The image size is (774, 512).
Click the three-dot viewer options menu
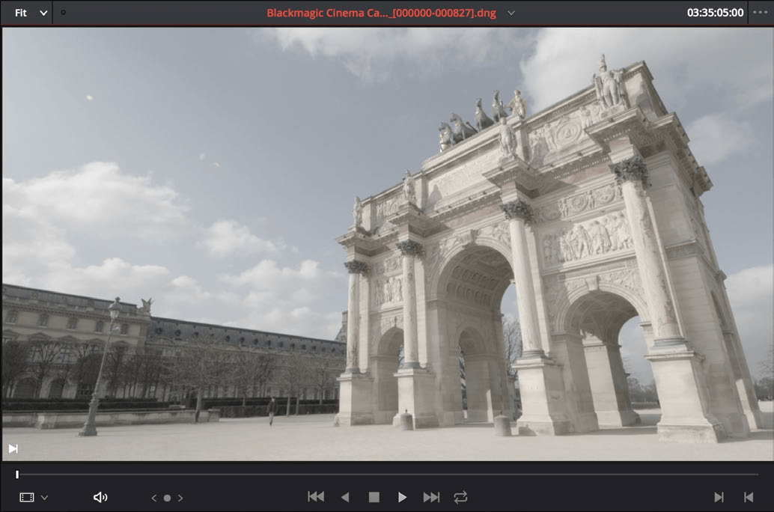[761, 13]
